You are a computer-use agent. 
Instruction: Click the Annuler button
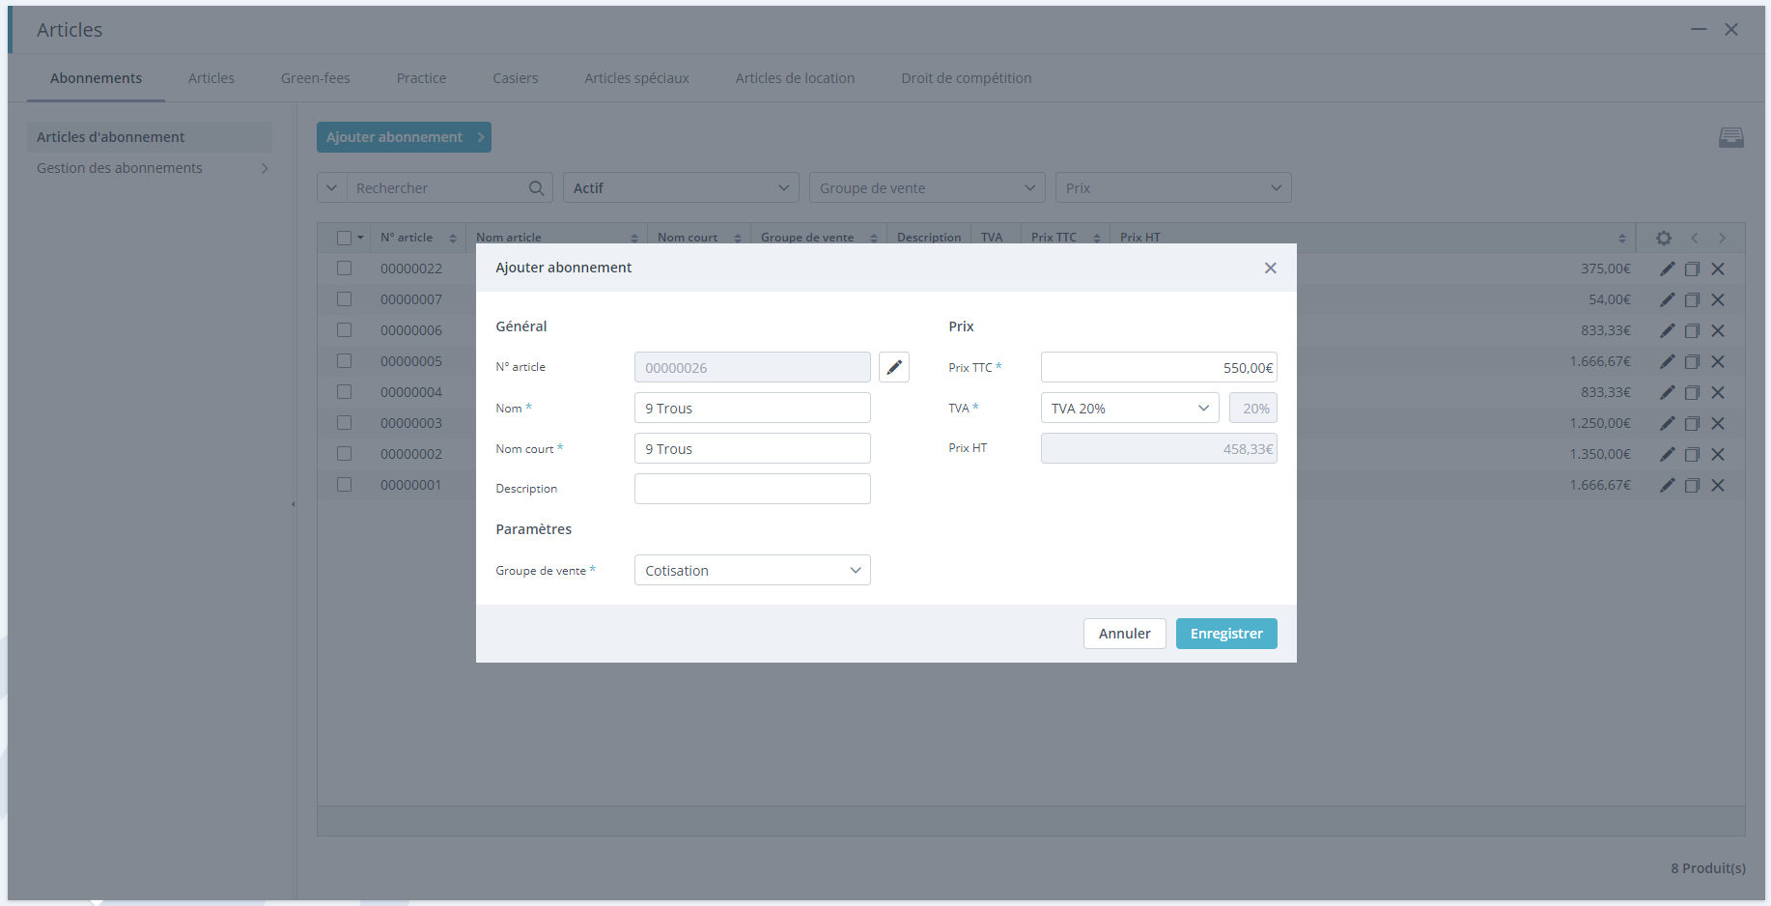pyautogui.click(x=1125, y=634)
